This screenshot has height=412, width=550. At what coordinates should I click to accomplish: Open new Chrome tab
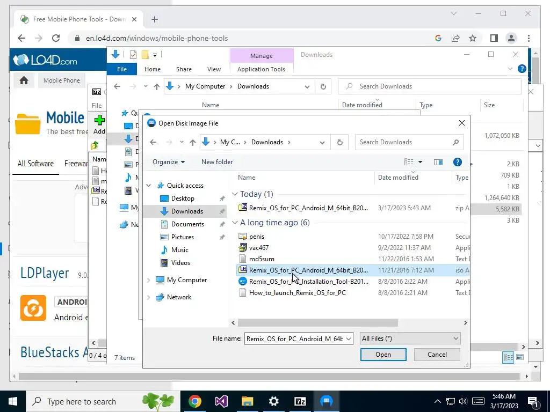pos(154,19)
